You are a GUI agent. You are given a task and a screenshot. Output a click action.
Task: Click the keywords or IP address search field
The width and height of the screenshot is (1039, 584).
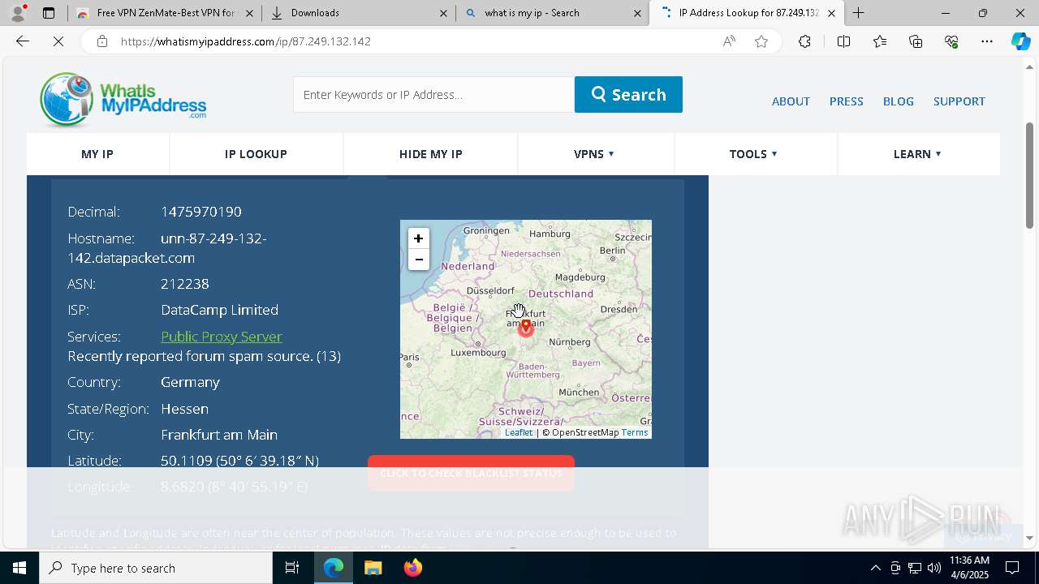tap(433, 95)
